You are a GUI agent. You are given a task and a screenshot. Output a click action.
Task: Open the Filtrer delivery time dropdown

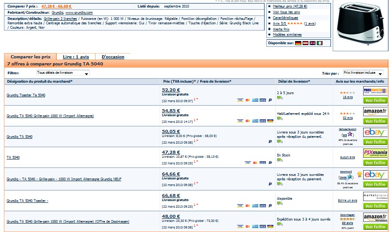pos(63,73)
